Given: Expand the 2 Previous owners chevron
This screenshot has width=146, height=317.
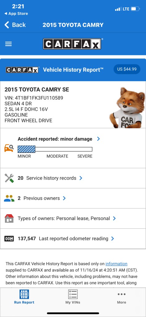Looking at the screenshot, I should point(64,198).
